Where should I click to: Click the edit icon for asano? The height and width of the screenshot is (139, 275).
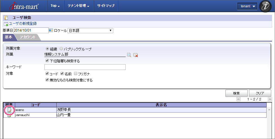9,110
